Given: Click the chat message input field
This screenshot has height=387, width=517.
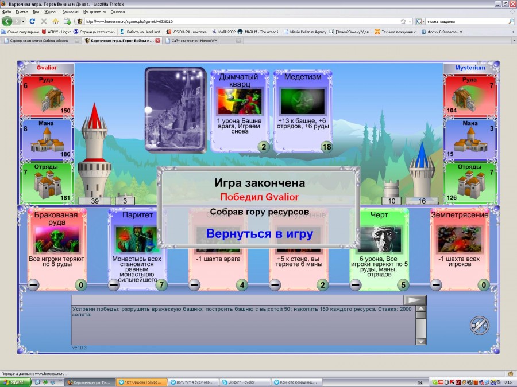Looking at the screenshot, I should (237, 300).
